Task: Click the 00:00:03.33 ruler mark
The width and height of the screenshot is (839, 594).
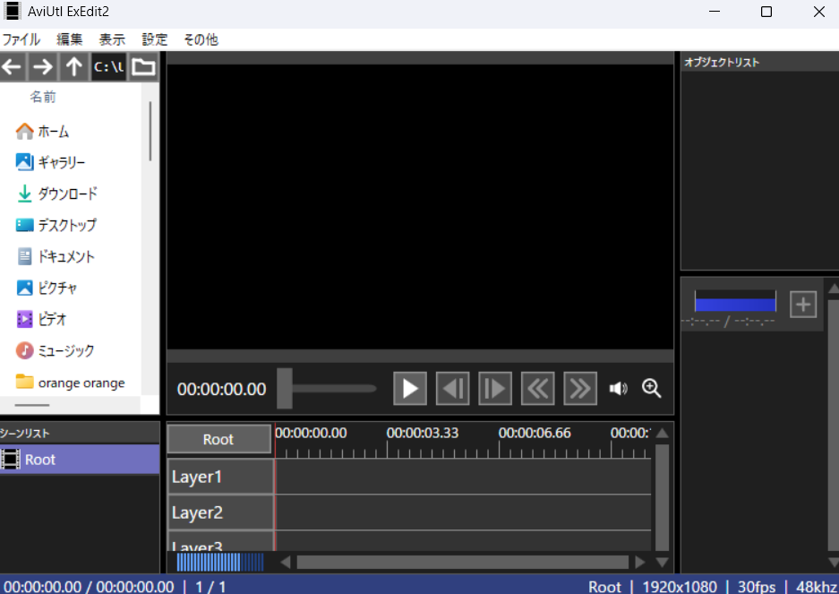Action: pyautogui.click(x=423, y=433)
